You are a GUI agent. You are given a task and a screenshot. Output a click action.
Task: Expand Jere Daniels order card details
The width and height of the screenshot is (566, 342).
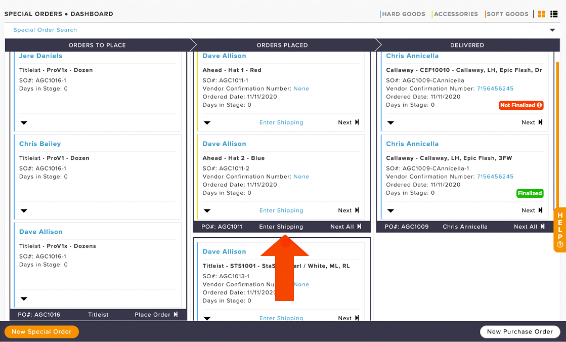point(24,123)
